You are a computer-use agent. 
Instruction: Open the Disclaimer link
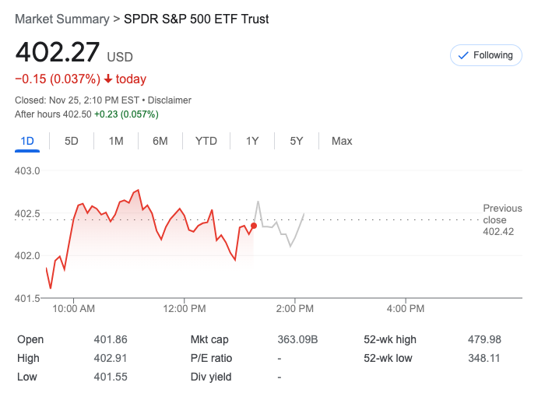[x=171, y=100]
